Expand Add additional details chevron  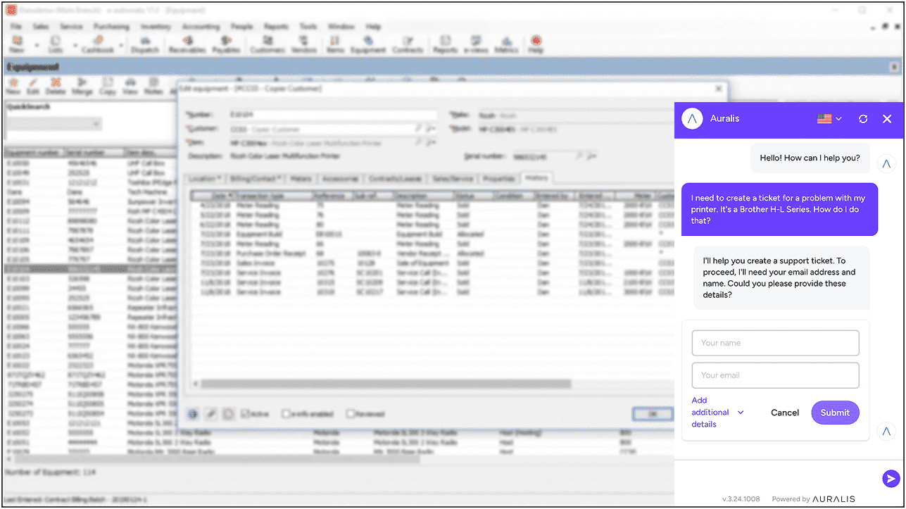tap(741, 413)
